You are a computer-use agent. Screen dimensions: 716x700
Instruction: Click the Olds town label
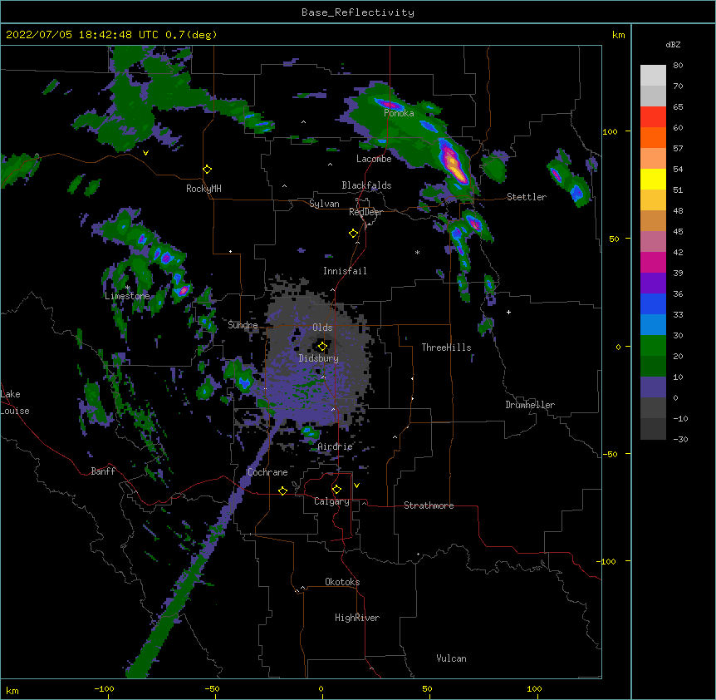click(322, 328)
